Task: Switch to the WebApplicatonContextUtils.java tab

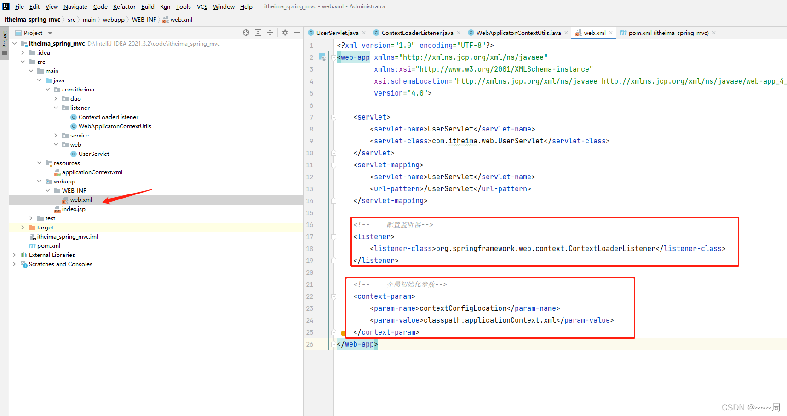Action: (518, 33)
